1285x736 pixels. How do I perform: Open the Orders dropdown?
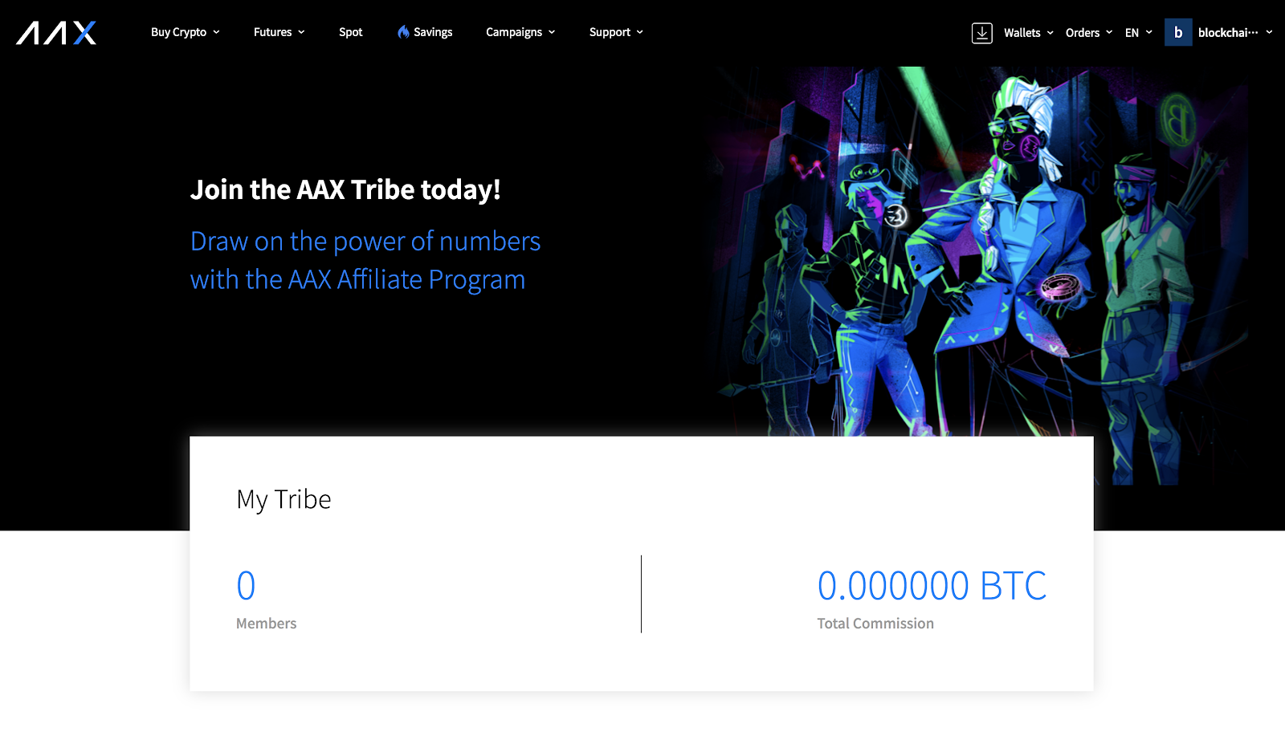[x=1089, y=33]
